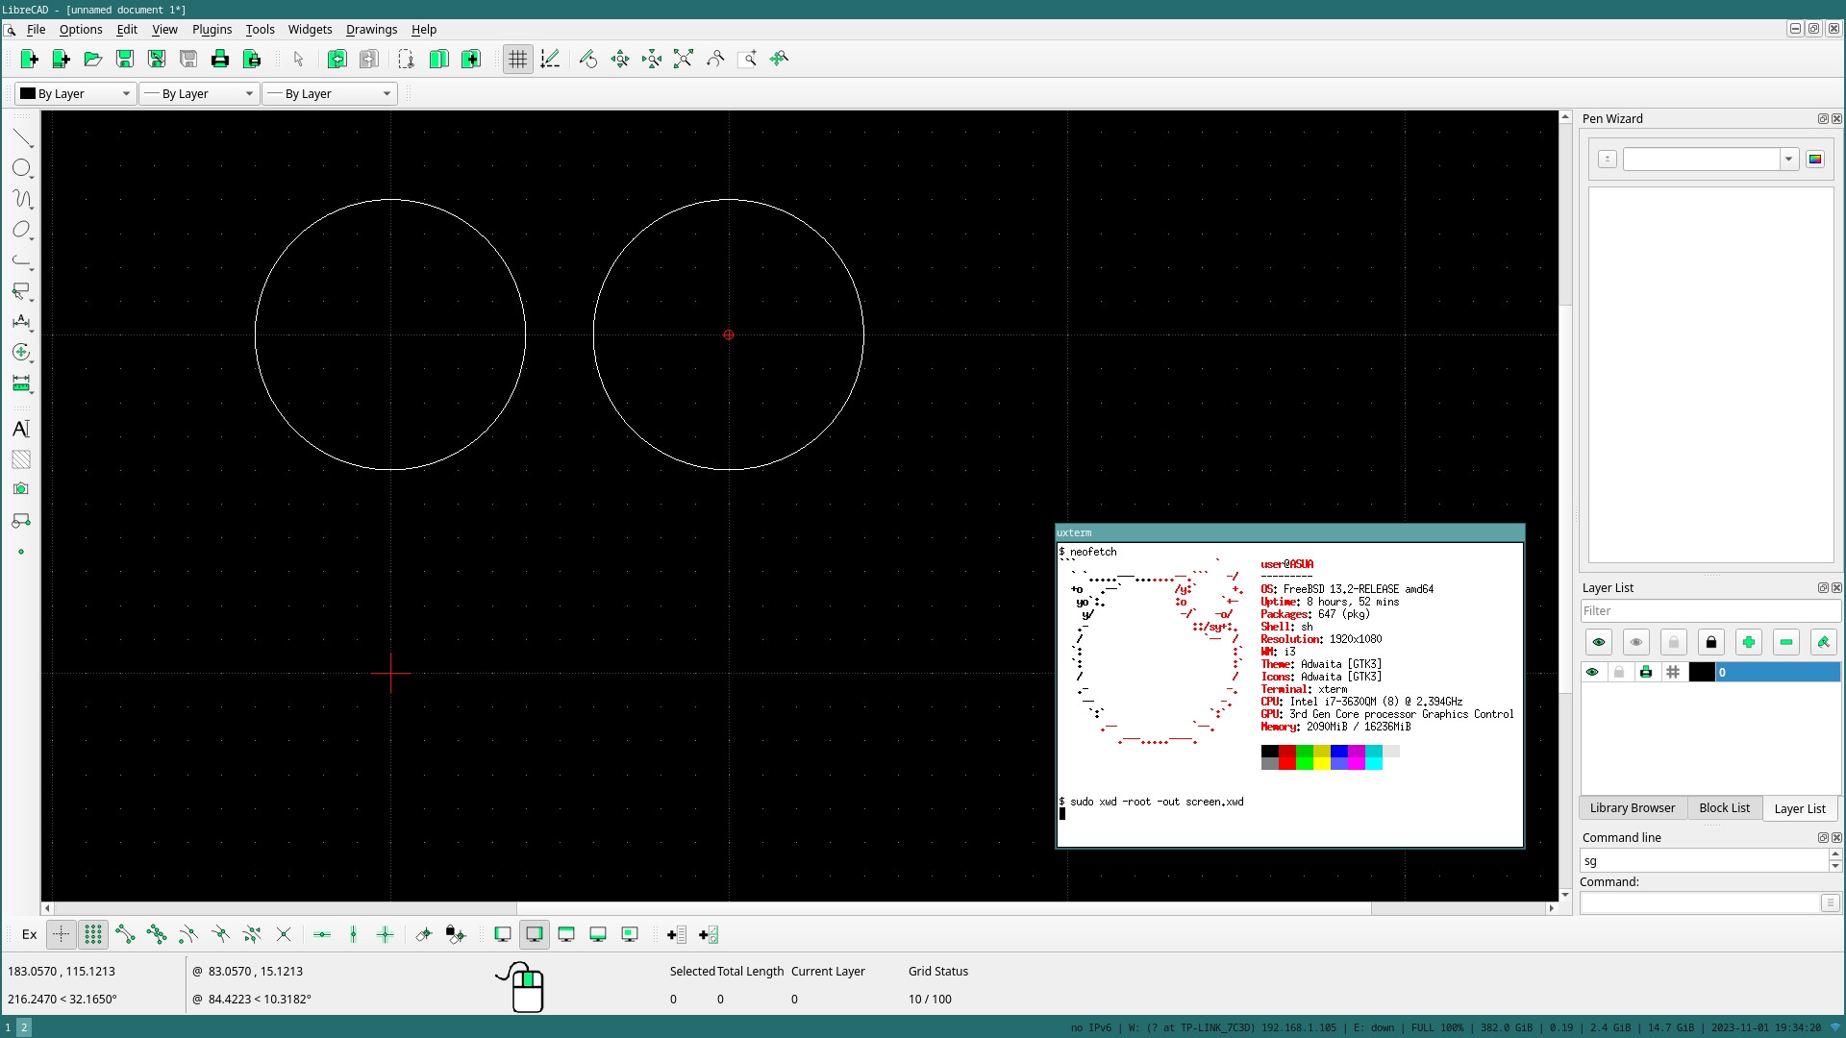This screenshot has height=1038, width=1846.
Task: Click the Window Zoom icon
Action: (x=747, y=60)
